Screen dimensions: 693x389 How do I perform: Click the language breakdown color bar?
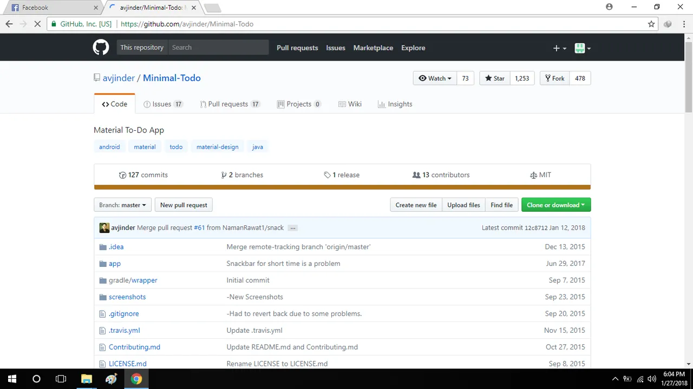click(342, 187)
